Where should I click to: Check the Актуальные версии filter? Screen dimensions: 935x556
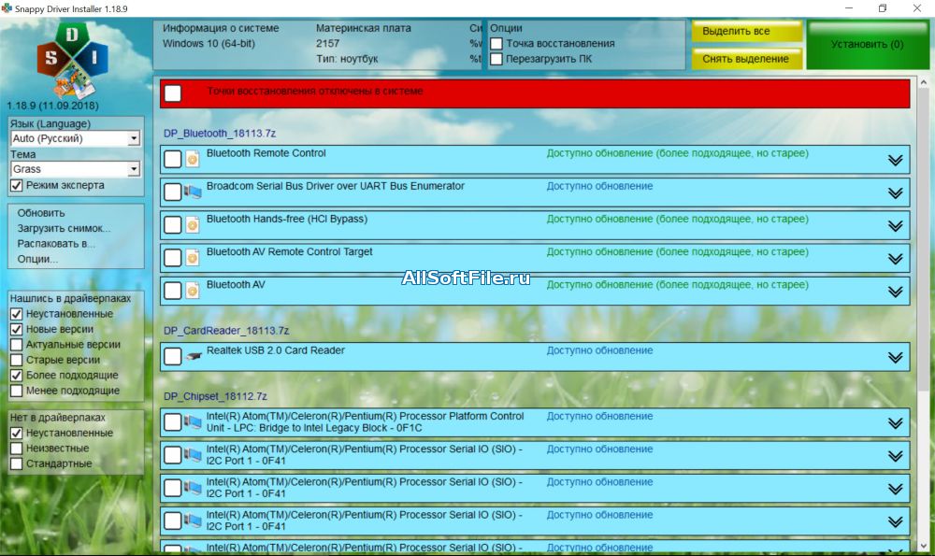click(17, 345)
